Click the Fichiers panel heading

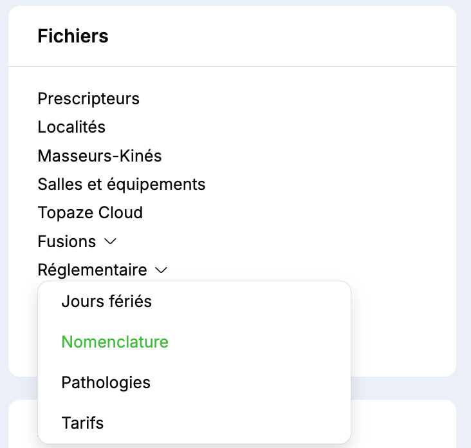pos(73,37)
